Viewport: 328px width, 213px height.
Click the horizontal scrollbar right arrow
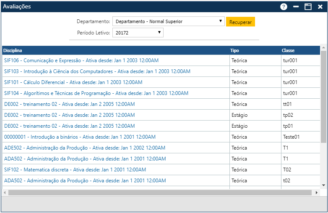tap(317, 192)
